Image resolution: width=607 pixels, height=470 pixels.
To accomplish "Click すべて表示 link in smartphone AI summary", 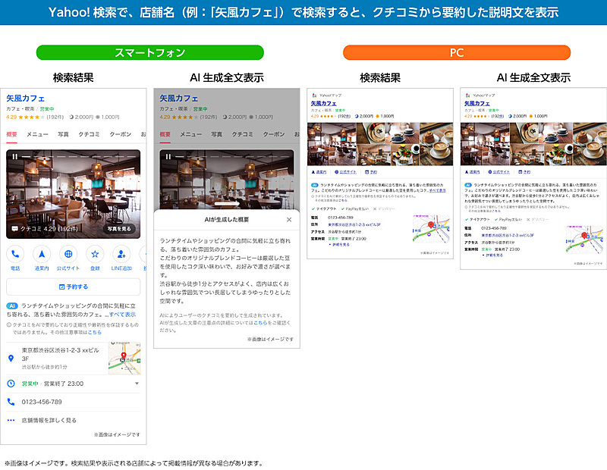I will [122, 315].
